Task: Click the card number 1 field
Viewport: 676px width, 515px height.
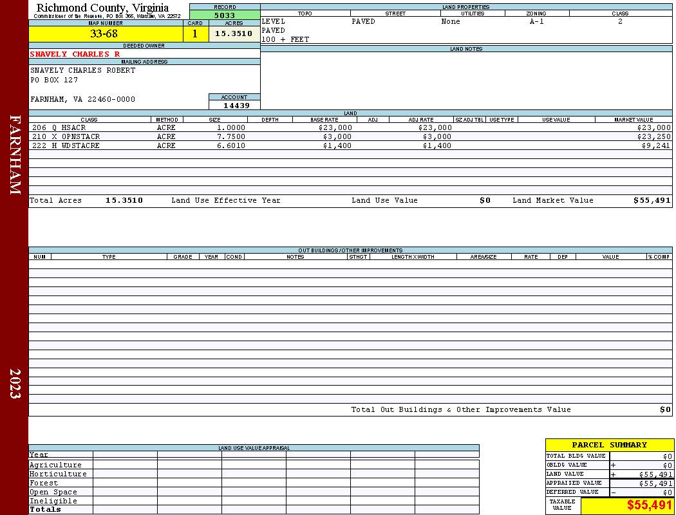Action: tap(195, 33)
